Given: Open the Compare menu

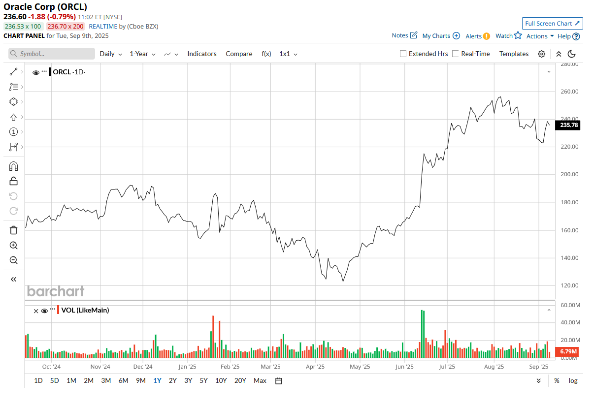Looking at the screenshot, I should click(x=239, y=54).
